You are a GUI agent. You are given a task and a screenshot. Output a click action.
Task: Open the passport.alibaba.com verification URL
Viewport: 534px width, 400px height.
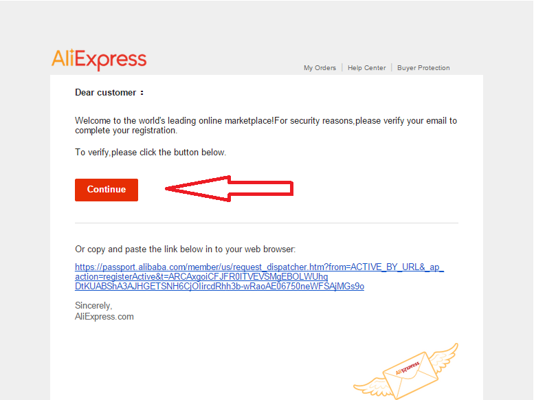pyautogui.click(x=259, y=276)
